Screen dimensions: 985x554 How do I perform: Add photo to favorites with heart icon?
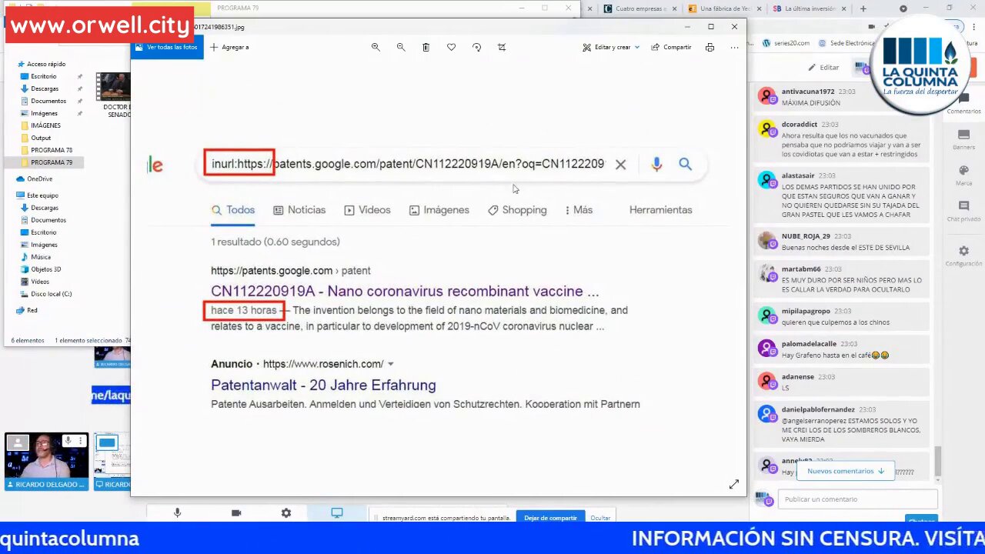coord(451,47)
